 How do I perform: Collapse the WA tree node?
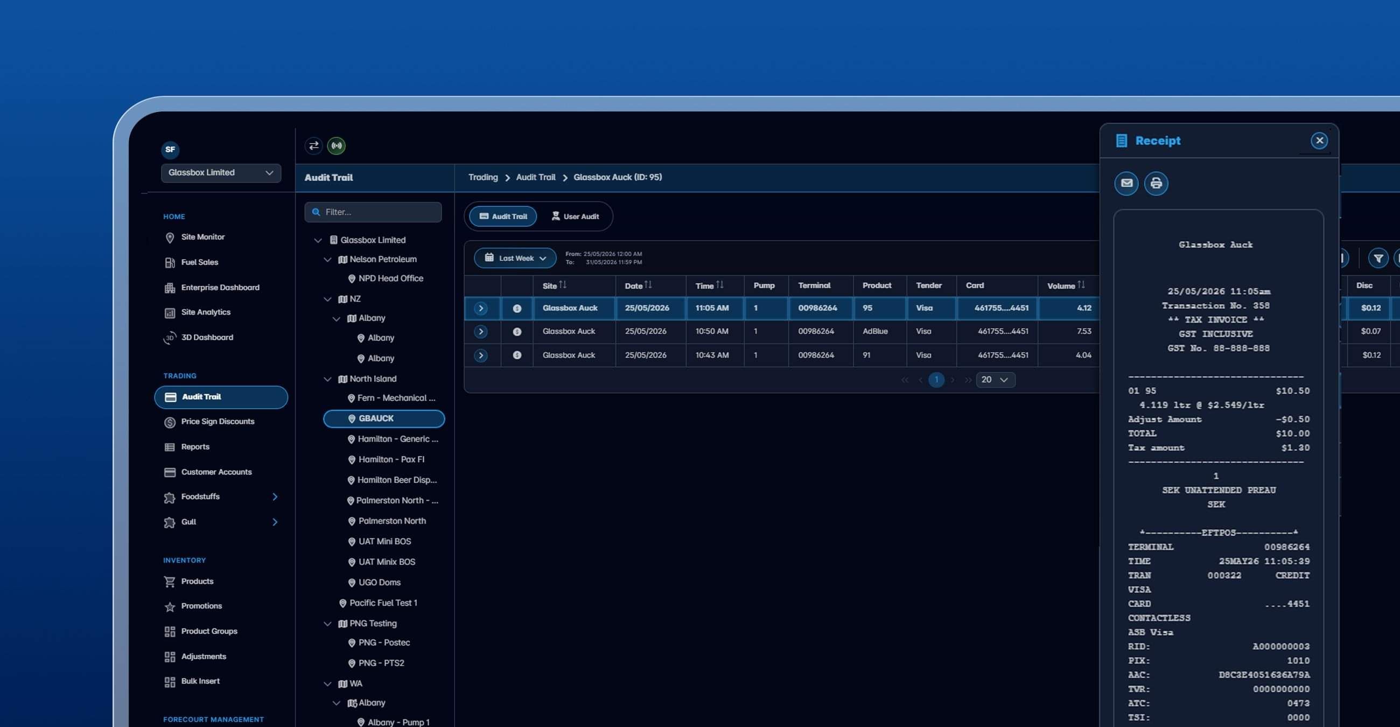[327, 684]
